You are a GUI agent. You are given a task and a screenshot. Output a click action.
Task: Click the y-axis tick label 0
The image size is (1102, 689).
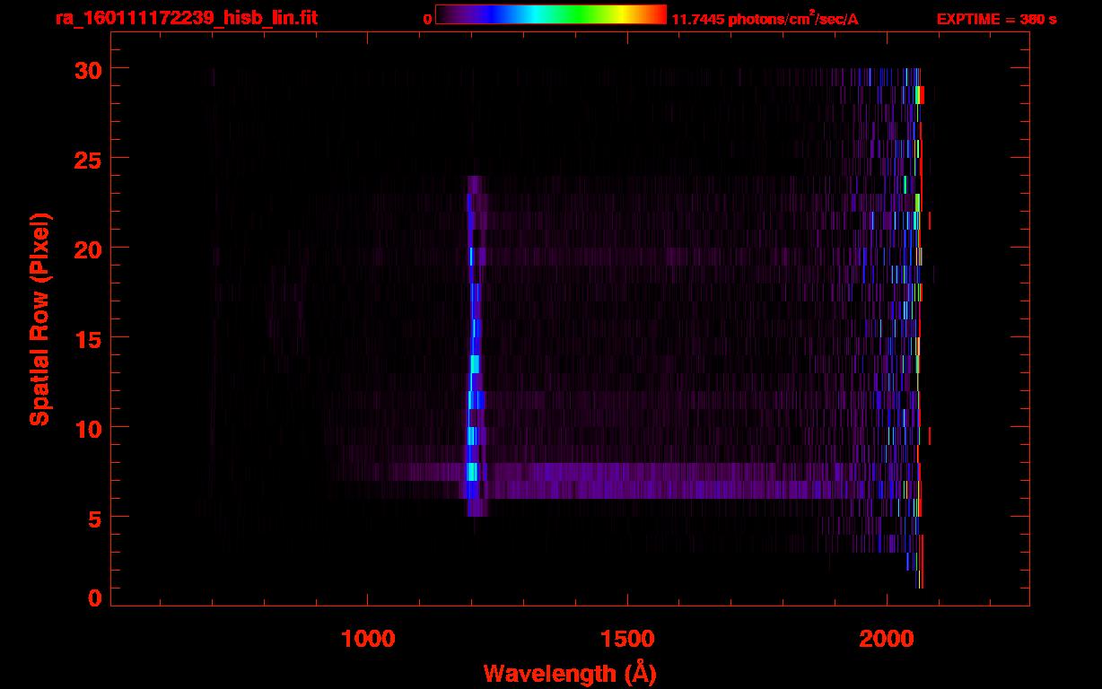tap(92, 598)
